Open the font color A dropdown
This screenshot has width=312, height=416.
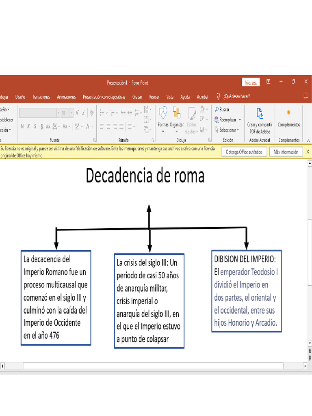point(92,127)
